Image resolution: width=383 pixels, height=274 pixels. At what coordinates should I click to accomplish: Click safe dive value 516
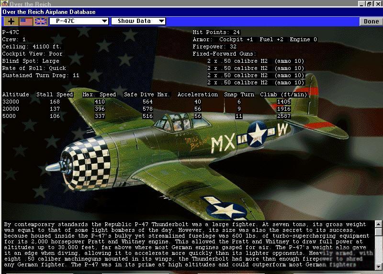coord(147,116)
